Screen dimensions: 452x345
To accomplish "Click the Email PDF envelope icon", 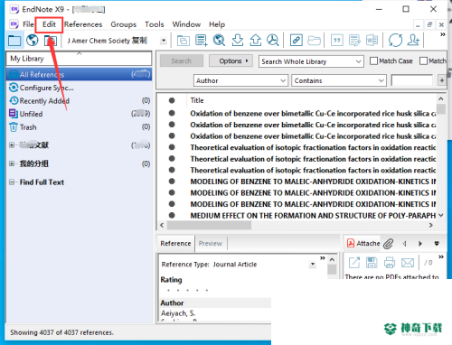I will [x=408, y=263].
